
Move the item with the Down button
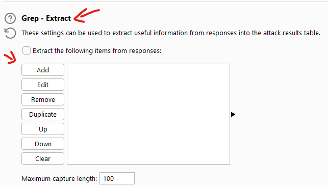(43, 144)
